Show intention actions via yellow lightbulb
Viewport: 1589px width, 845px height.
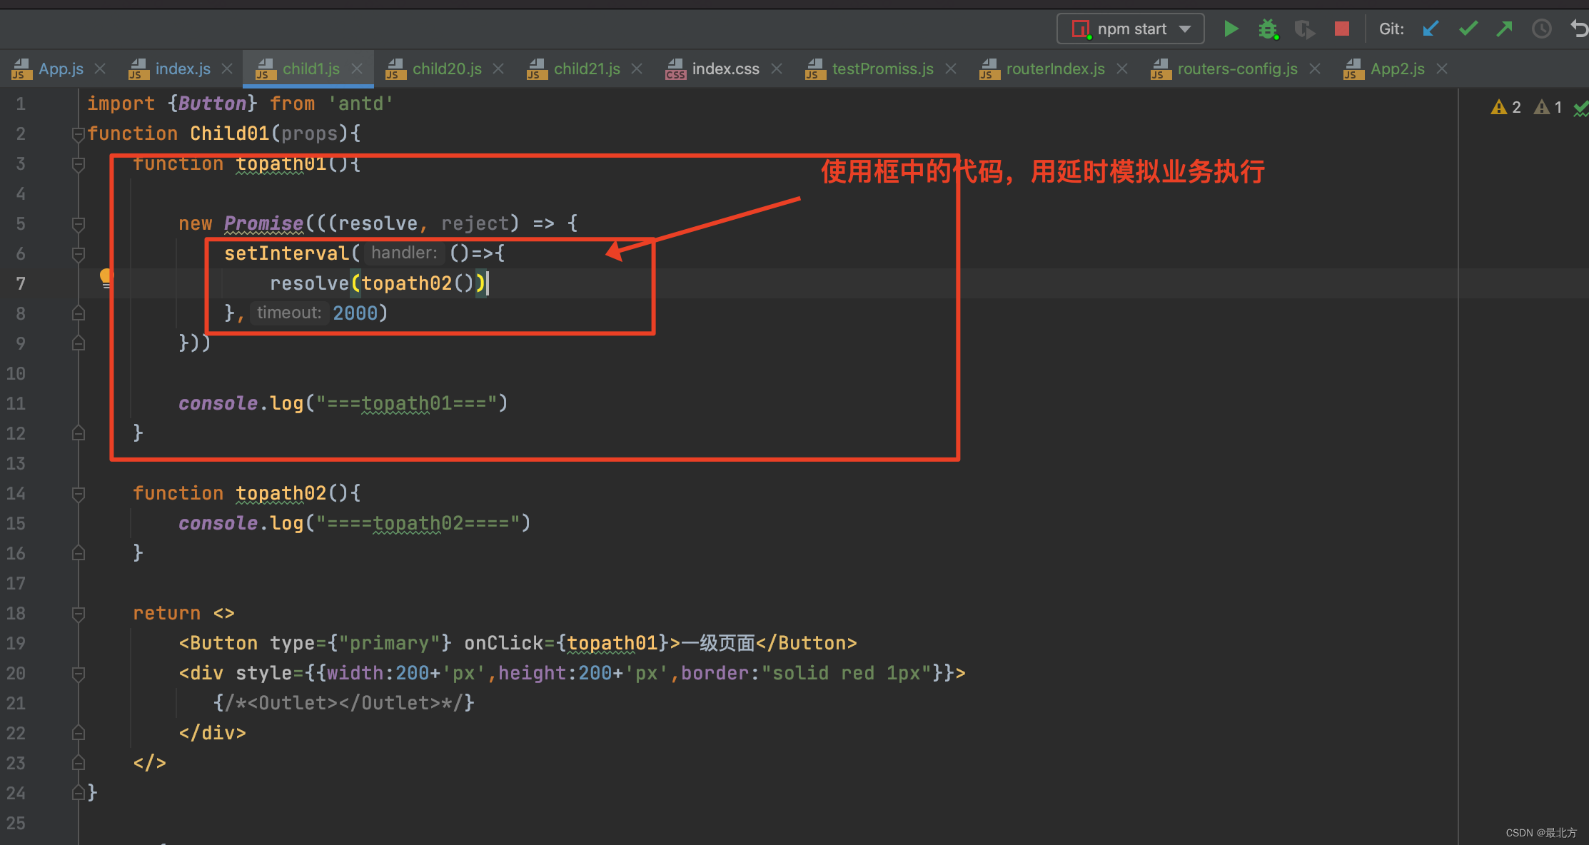[x=106, y=278]
